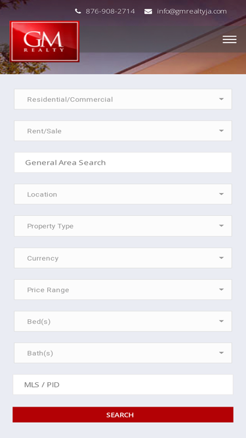Image resolution: width=246 pixels, height=438 pixels.
Task: Submit with the red SEARCH button
Action: coord(123,414)
